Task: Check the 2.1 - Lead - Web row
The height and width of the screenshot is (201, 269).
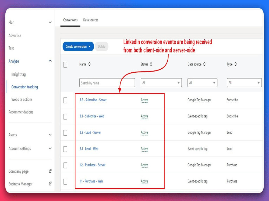Action: 65,149
